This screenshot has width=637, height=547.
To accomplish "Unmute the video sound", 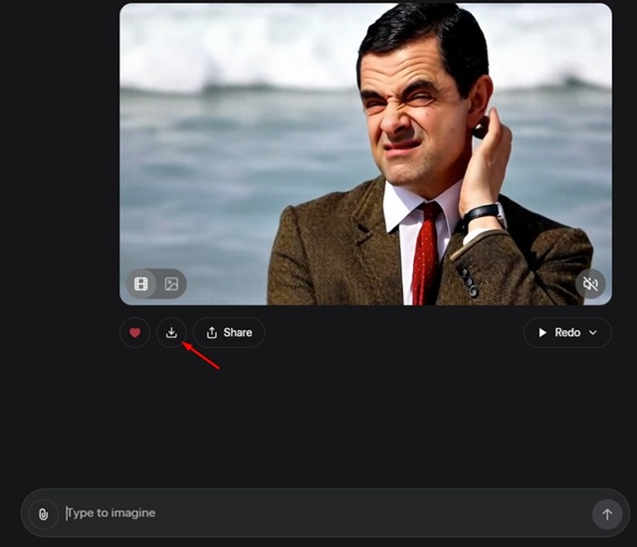I will click(x=590, y=283).
